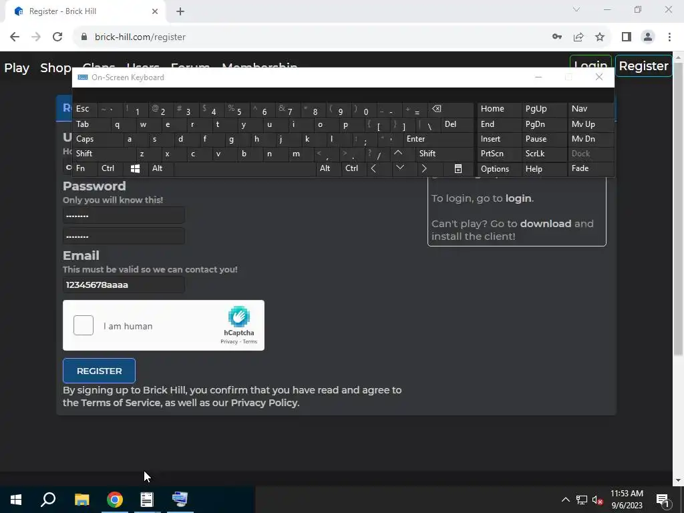Bookmark this page with star icon
Viewport: 684px width, 513px height.
pyautogui.click(x=600, y=37)
